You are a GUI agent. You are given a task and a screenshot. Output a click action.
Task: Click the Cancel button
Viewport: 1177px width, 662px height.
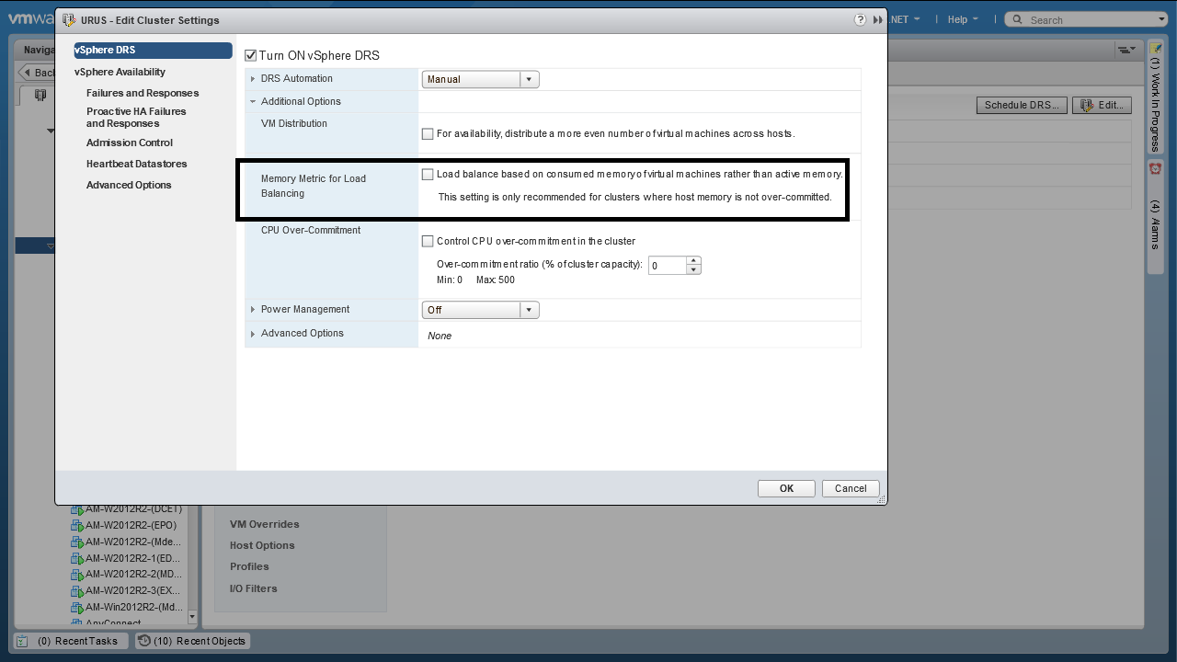pyautogui.click(x=851, y=488)
